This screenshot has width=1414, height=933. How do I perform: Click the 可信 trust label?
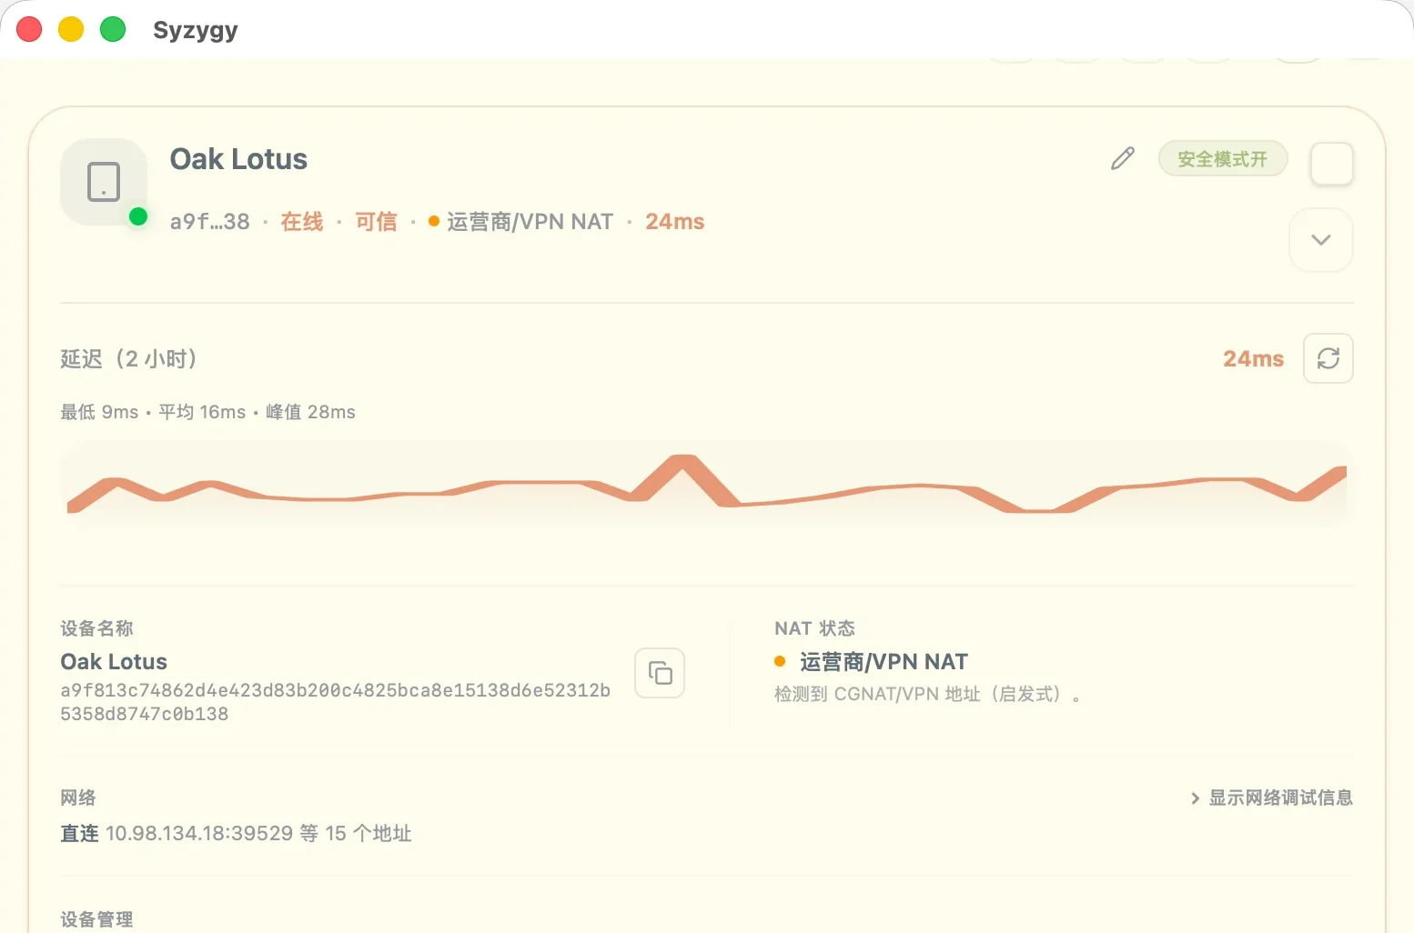point(376,222)
